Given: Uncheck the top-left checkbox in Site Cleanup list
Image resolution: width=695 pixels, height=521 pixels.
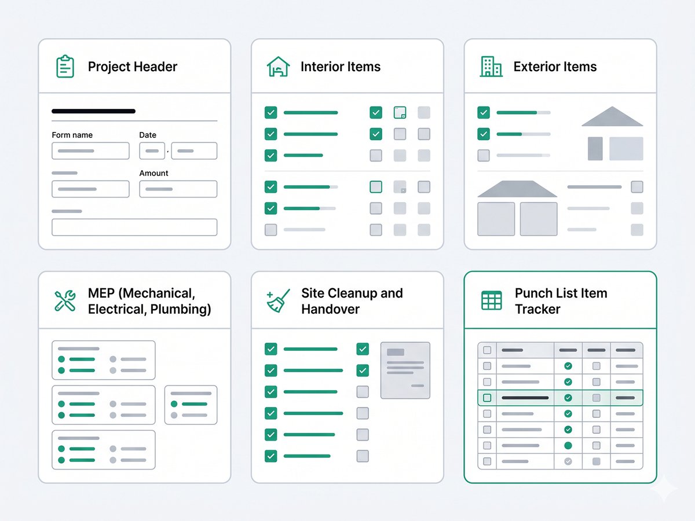Looking at the screenshot, I should coord(270,349).
